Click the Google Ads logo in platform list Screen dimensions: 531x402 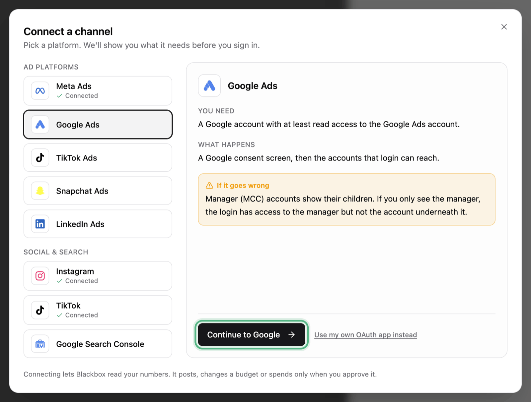tap(40, 125)
